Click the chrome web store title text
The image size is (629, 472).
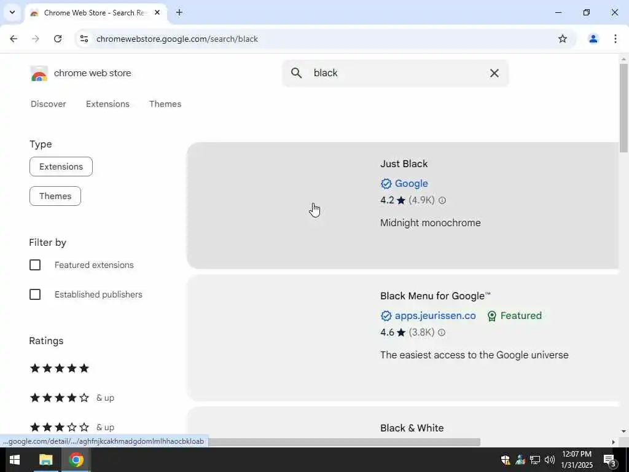[92, 73]
